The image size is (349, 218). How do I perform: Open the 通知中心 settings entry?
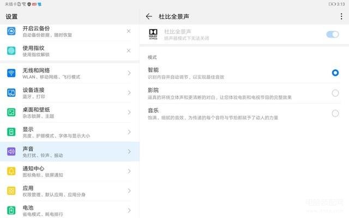click(70, 171)
